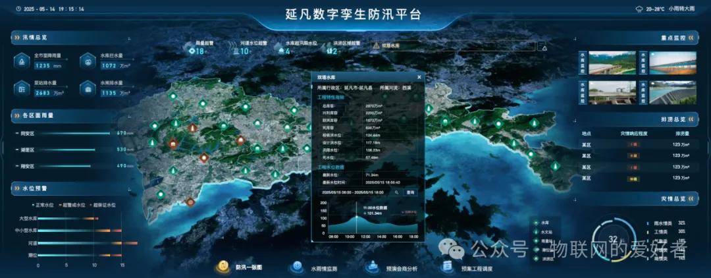
Task: Click the 查询 button in reservoir popup
Action: [x=410, y=193]
